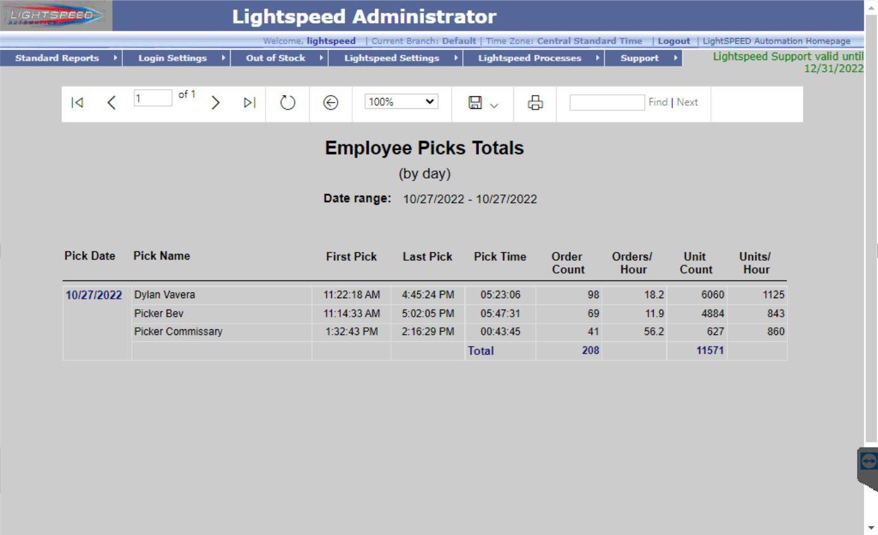Click the Picker Commissary name cell
Image resolution: width=878 pixels, height=535 pixels.
coord(222,332)
